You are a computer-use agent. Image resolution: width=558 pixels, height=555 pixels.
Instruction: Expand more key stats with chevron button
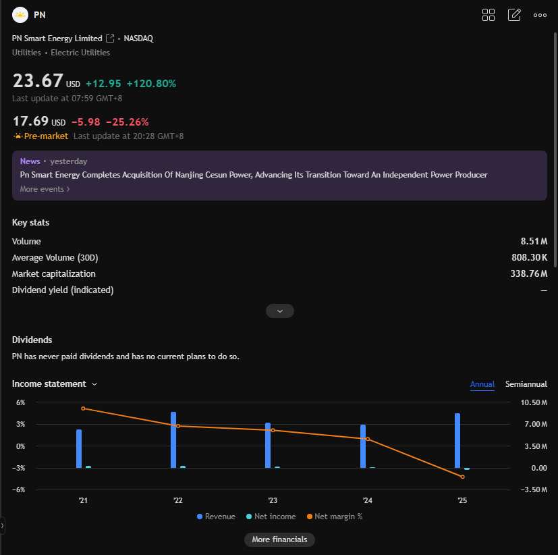pyautogui.click(x=280, y=311)
